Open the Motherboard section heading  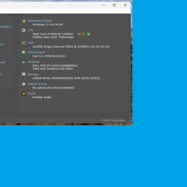(36, 52)
